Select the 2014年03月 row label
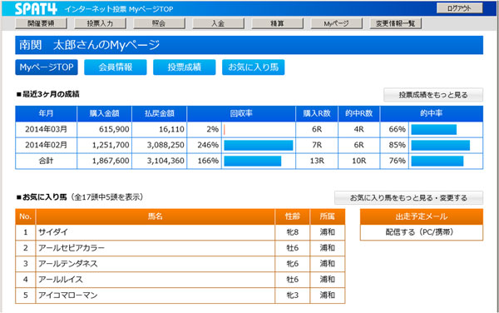This screenshot has height=313, width=499. tap(46, 129)
